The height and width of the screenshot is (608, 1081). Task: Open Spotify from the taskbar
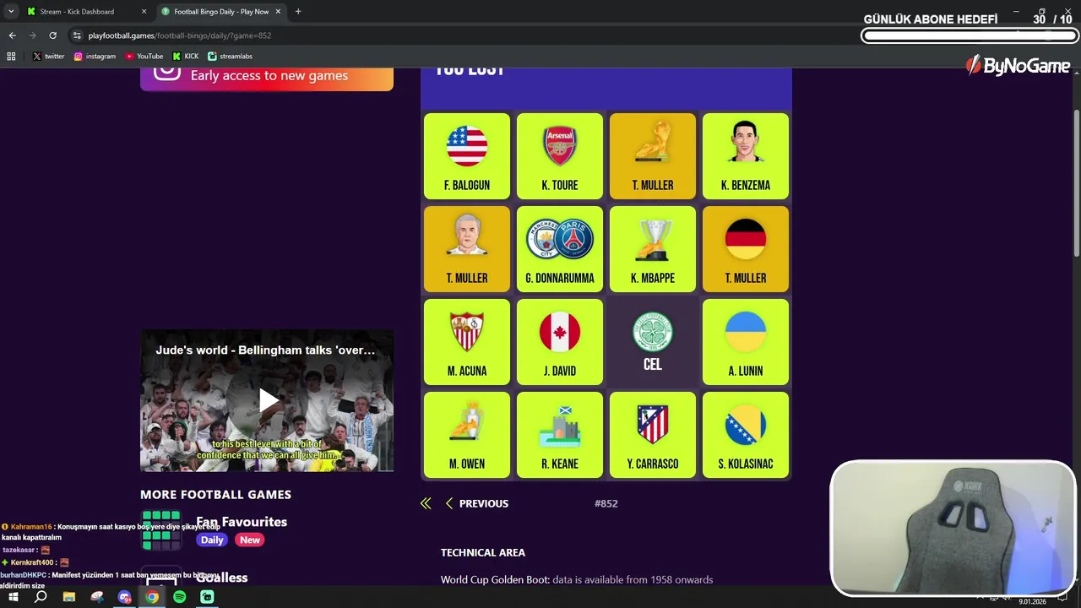(179, 597)
